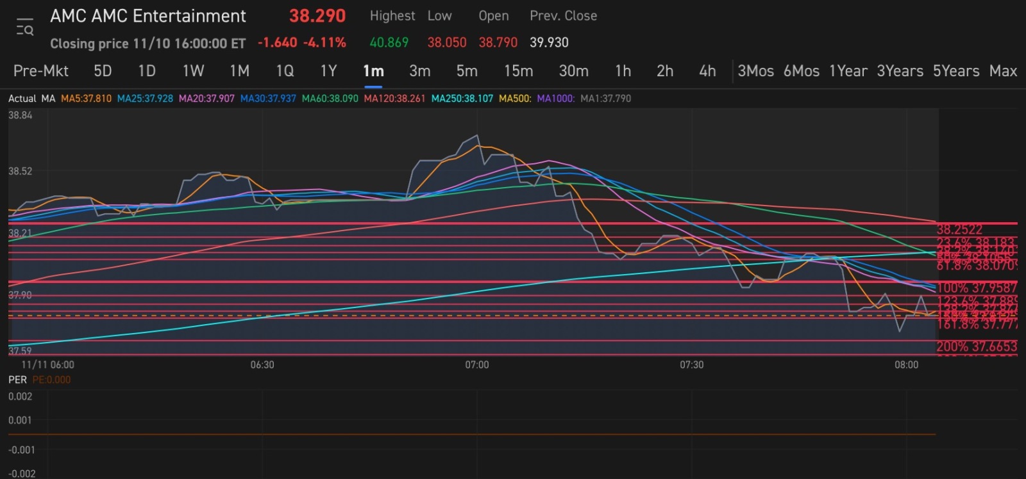Select the 1Y timeframe
Image resolution: width=1026 pixels, height=479 pixels.
point(328,71)
